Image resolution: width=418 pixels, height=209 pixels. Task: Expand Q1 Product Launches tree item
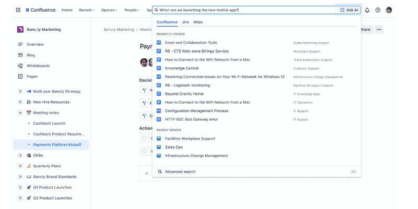20,187
